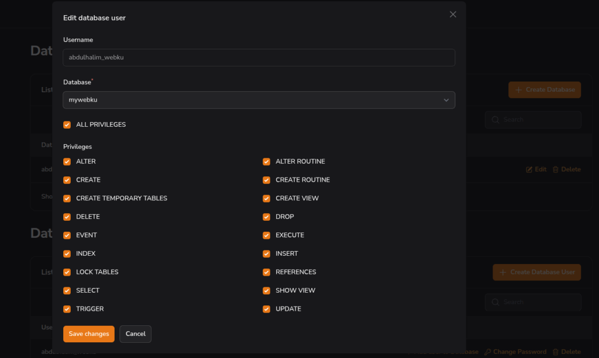
Task: Toggle the SHOW VIEW checkbox
Action: pos(267,291)
